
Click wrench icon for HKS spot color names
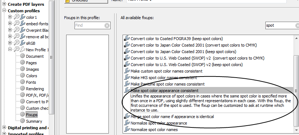(x=127, y=77)
